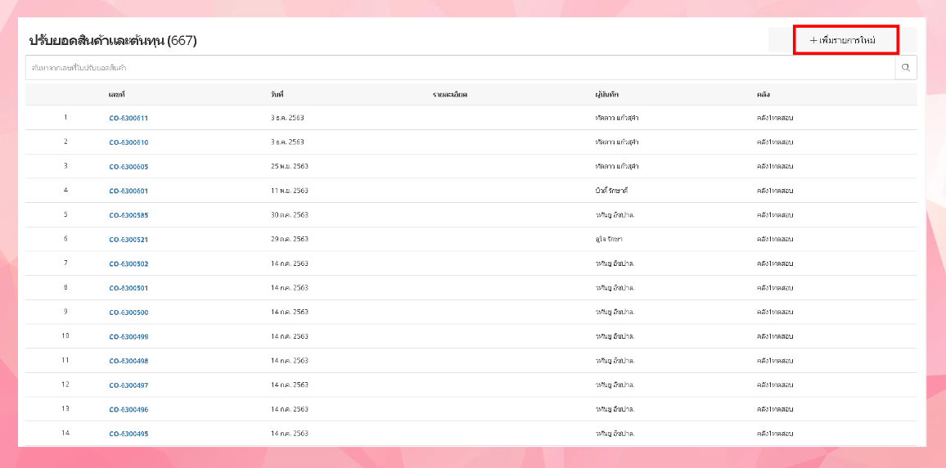
Task: Focus the adjustment number search field
Action: point(458,68)
